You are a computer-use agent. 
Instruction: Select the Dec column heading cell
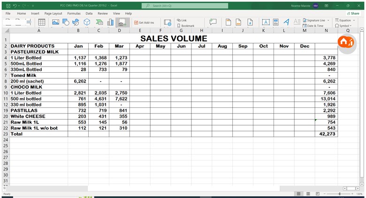[x=305, y=46]
